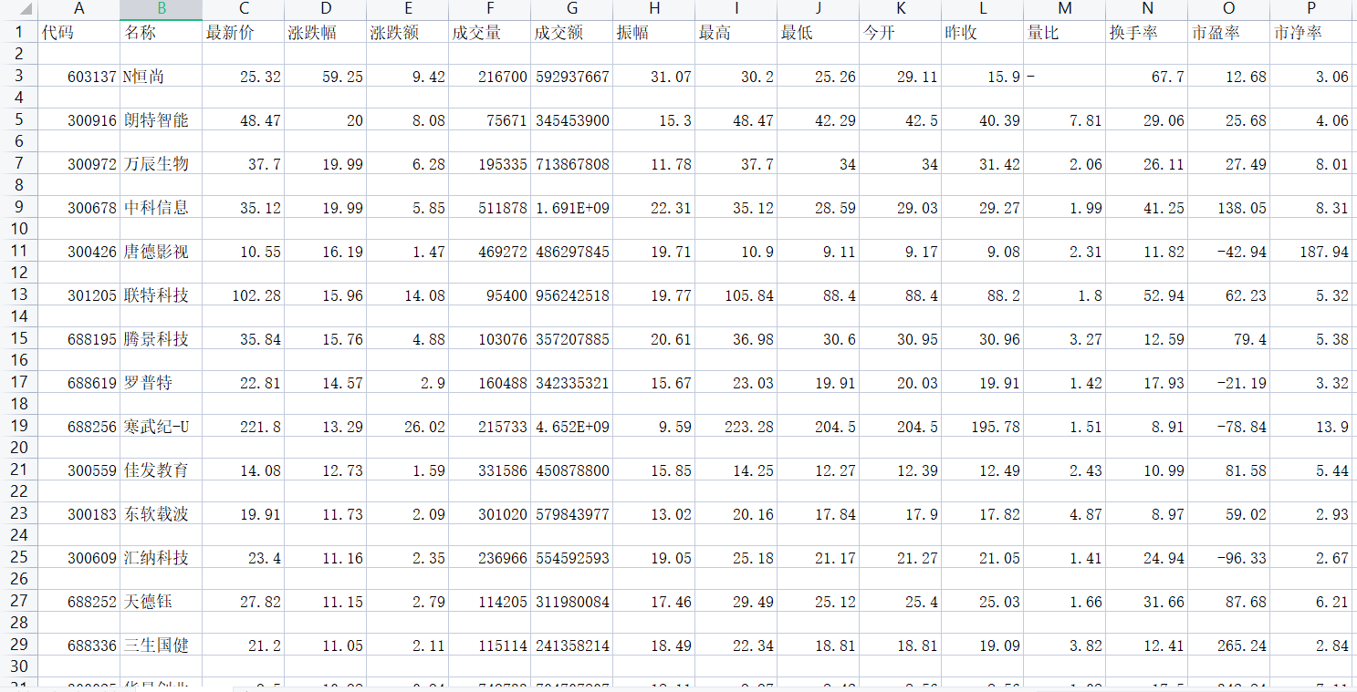Select row 13 header
The height and width of the screenshot is (692, 1357).
point(19,294)
